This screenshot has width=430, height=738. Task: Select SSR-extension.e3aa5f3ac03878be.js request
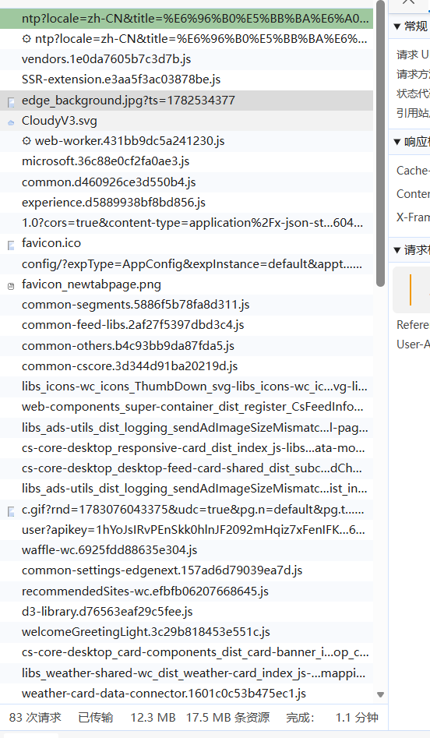186,79
